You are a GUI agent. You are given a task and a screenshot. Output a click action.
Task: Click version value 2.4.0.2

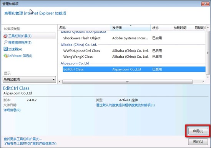pyautogui.click(x=32, y=100)
